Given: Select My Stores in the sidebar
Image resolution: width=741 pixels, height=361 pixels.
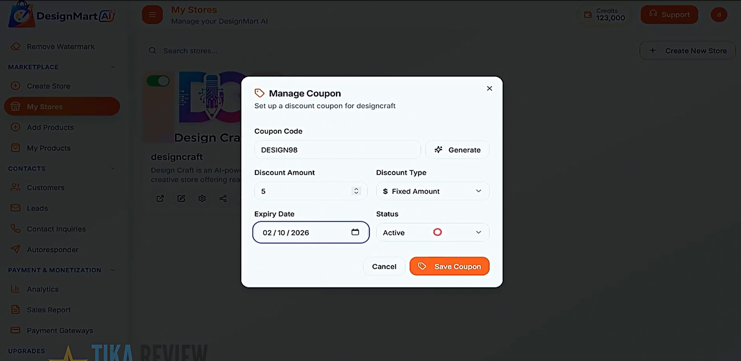Looking at the screenshot, I should pos(44,106).
